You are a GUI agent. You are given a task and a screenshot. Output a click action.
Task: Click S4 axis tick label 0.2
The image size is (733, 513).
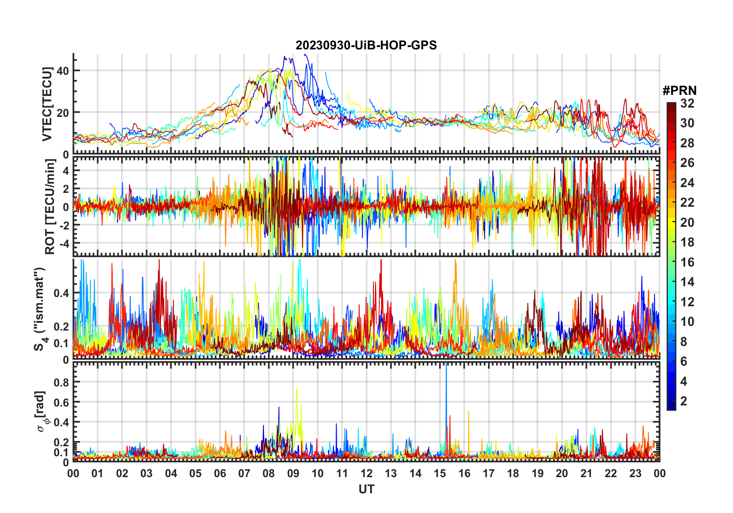click(x=62, y=327)
